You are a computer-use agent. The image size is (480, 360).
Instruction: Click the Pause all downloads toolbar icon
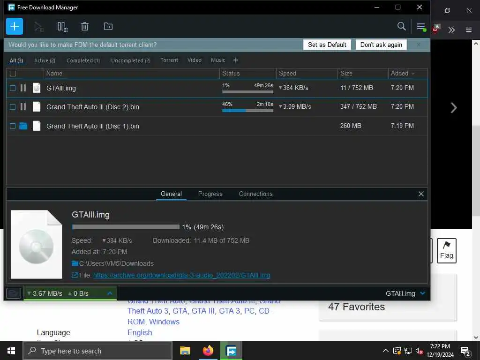click(62, 27)
